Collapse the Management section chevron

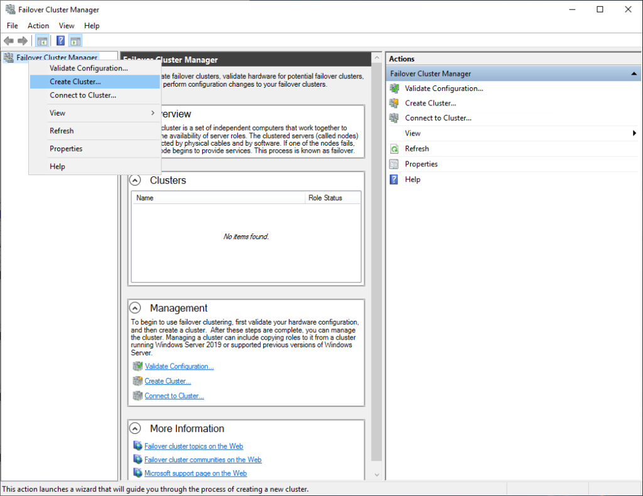[x=135, y=308]
